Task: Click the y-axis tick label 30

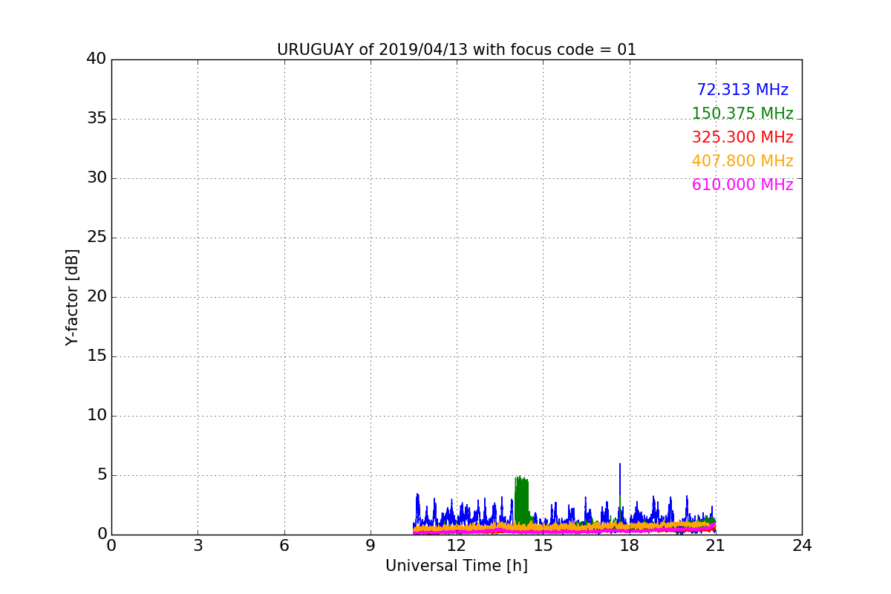Action: [97, 178]
